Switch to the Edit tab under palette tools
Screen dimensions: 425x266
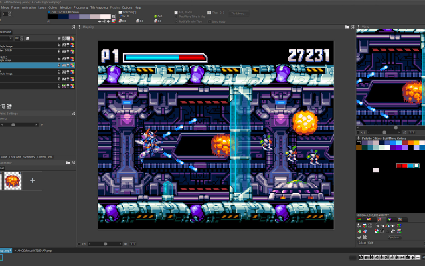click(371, 243)
